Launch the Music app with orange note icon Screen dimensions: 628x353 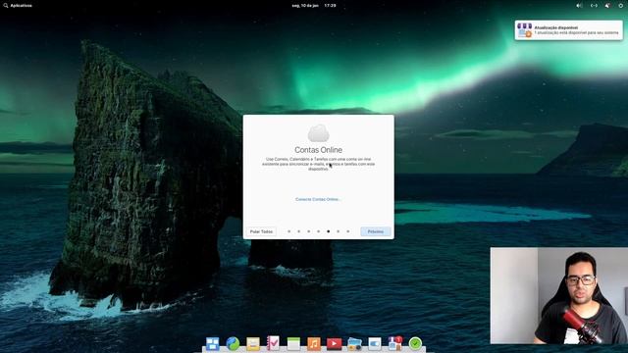coord(314,343)
